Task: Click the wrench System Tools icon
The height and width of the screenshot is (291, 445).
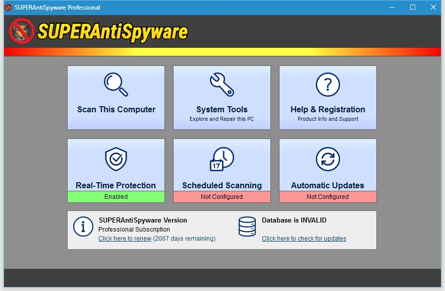Action: coord(222,84)
